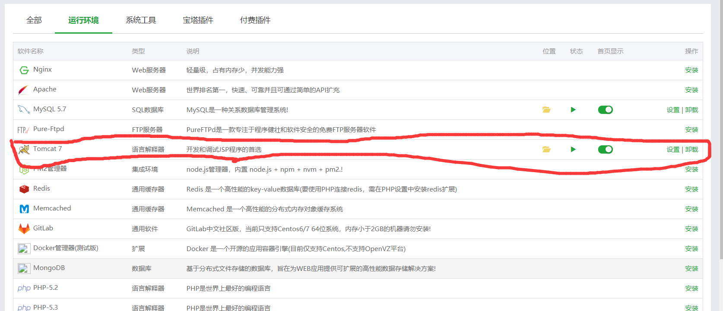Click the 位置 column header

click(x=549, y=51)
